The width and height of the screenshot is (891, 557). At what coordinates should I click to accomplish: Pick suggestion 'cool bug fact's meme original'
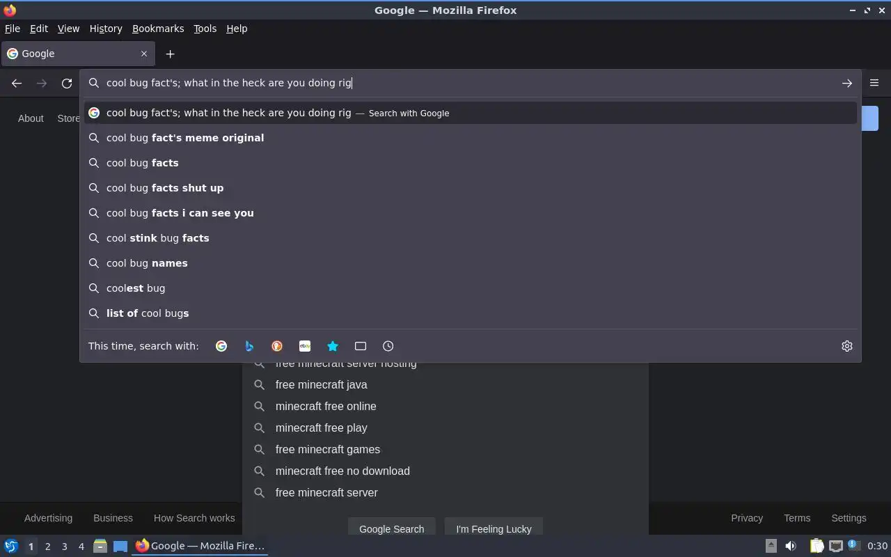(471, 138)
